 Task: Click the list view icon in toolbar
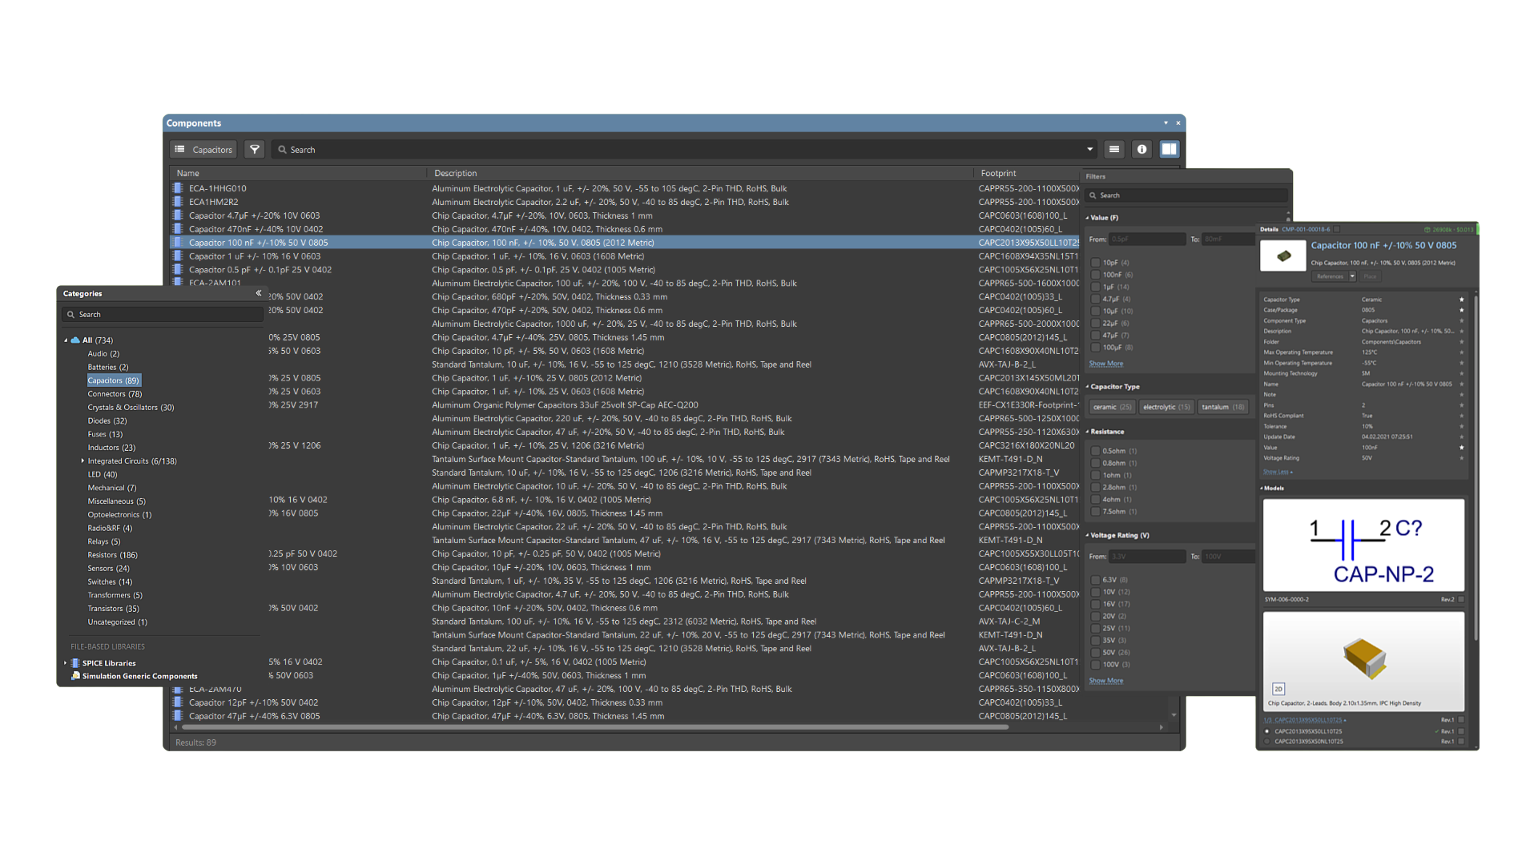tap(1114, 150)
